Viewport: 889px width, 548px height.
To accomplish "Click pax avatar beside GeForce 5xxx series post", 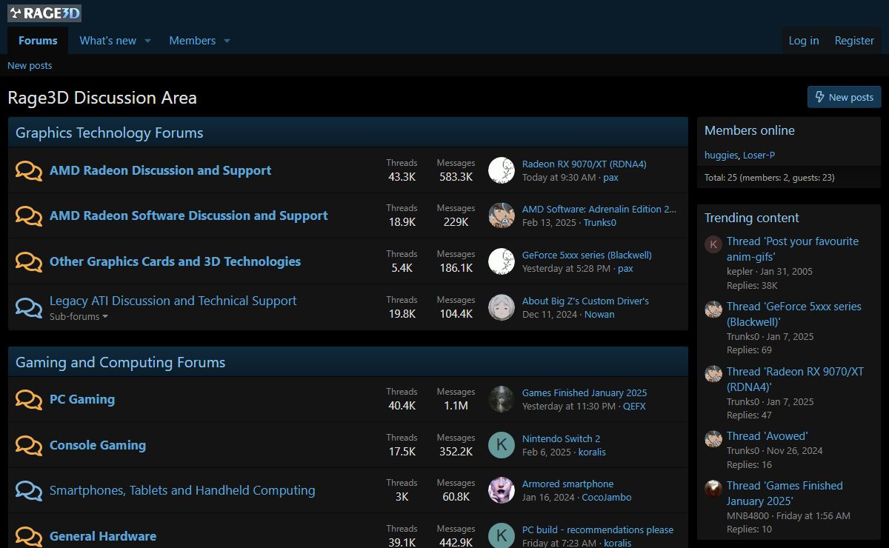I will (502, 261).
